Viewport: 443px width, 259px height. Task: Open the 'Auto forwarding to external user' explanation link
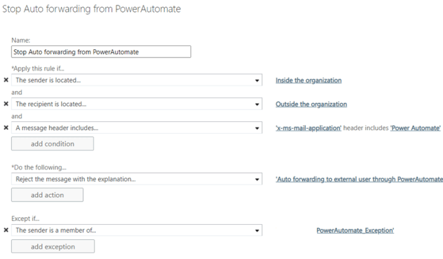[358, 179]
